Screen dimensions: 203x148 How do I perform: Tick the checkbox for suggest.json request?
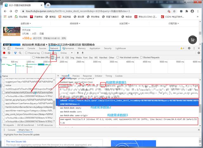3,82
